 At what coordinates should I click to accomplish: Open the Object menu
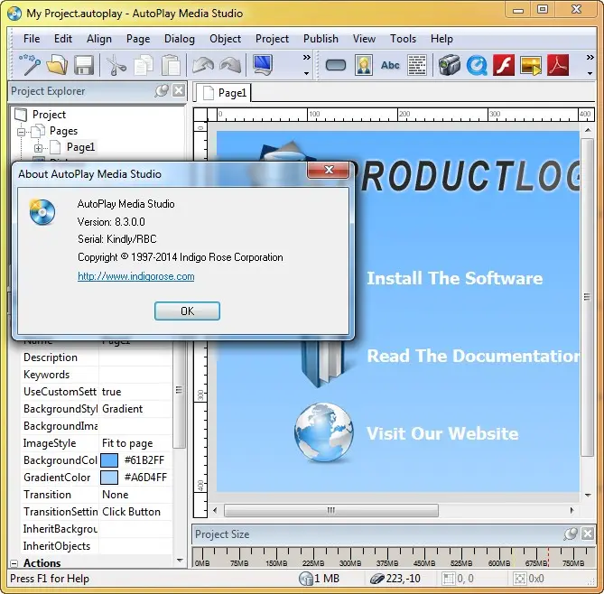[225, 39]
